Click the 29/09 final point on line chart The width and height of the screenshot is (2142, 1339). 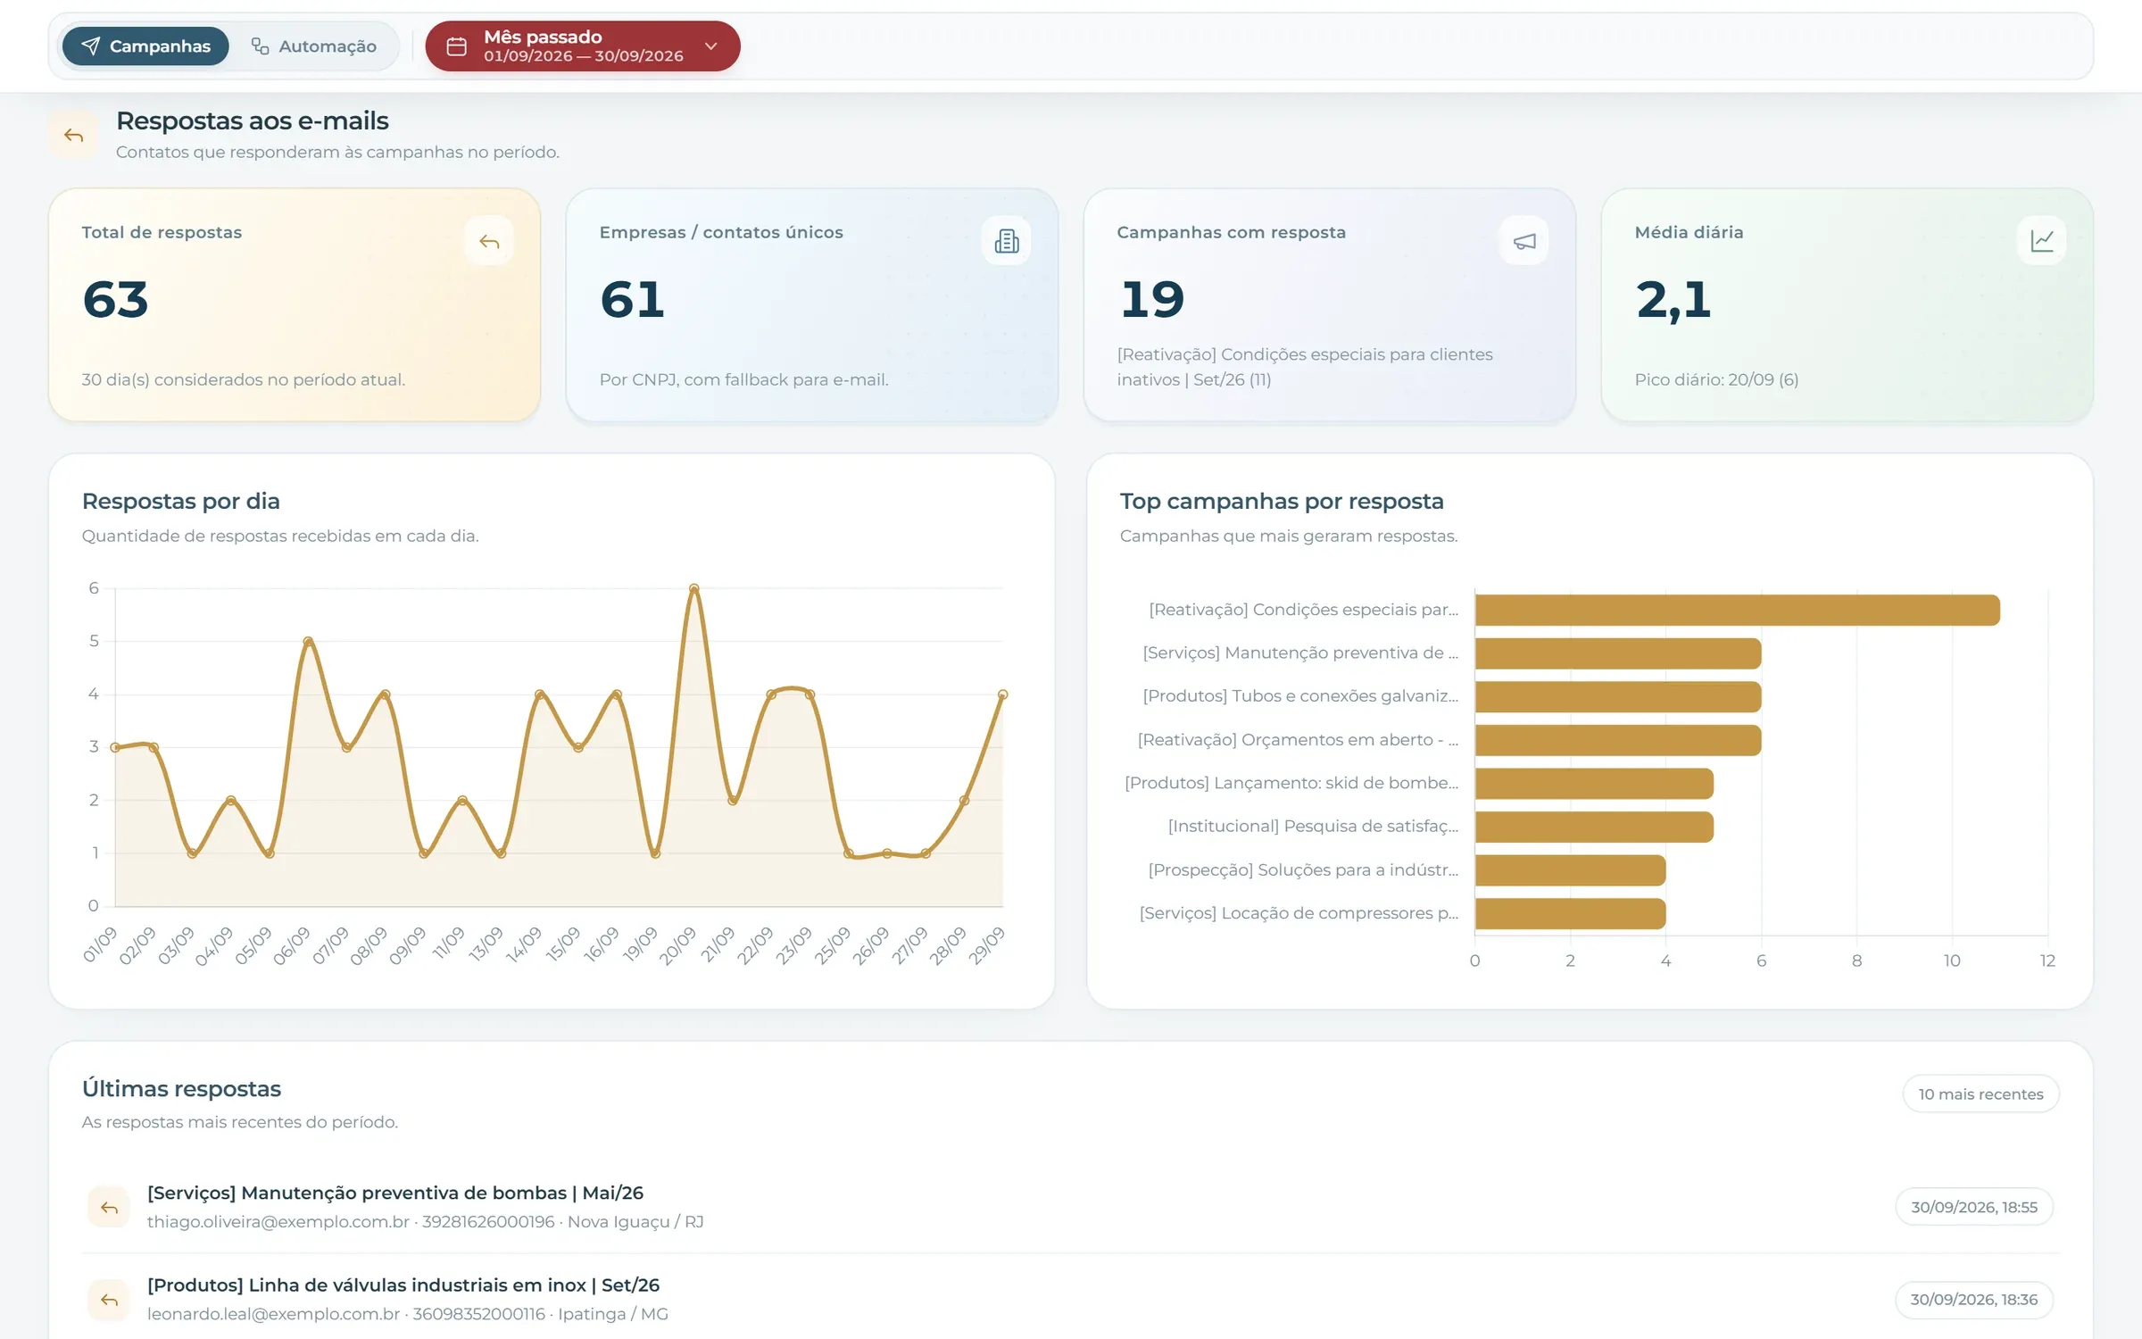(1002, 694)
